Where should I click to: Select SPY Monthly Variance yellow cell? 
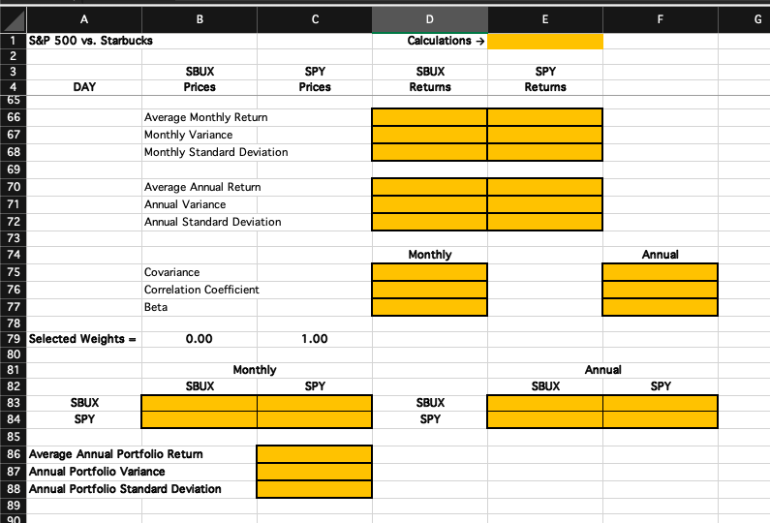545,135
